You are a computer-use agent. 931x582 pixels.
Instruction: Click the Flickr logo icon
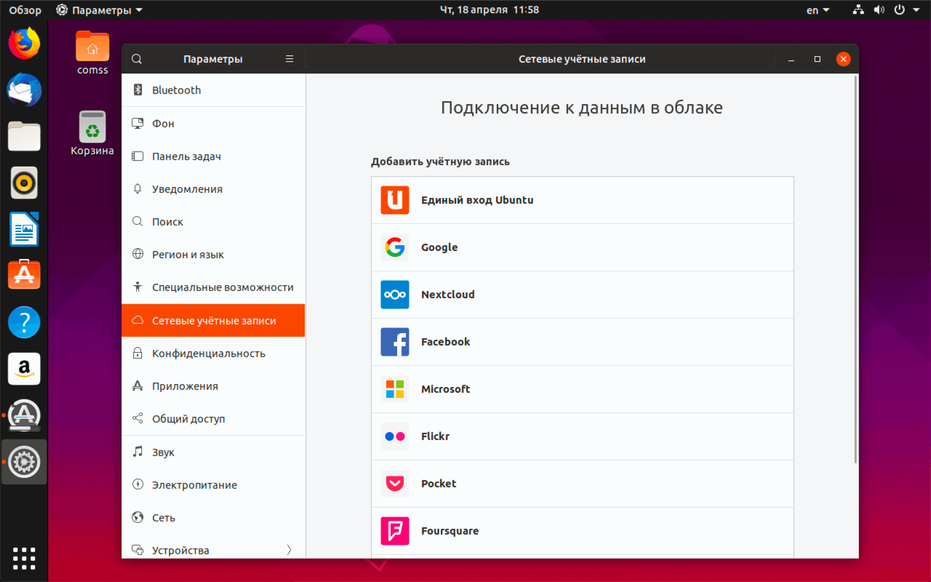pos(395,436)
